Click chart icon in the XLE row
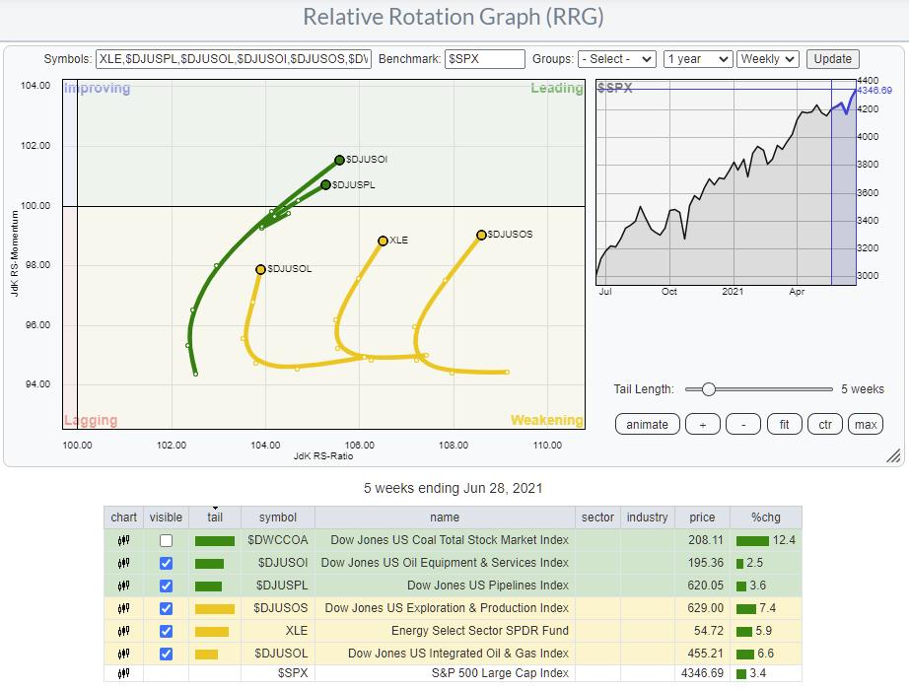 (x=124, y=631)
